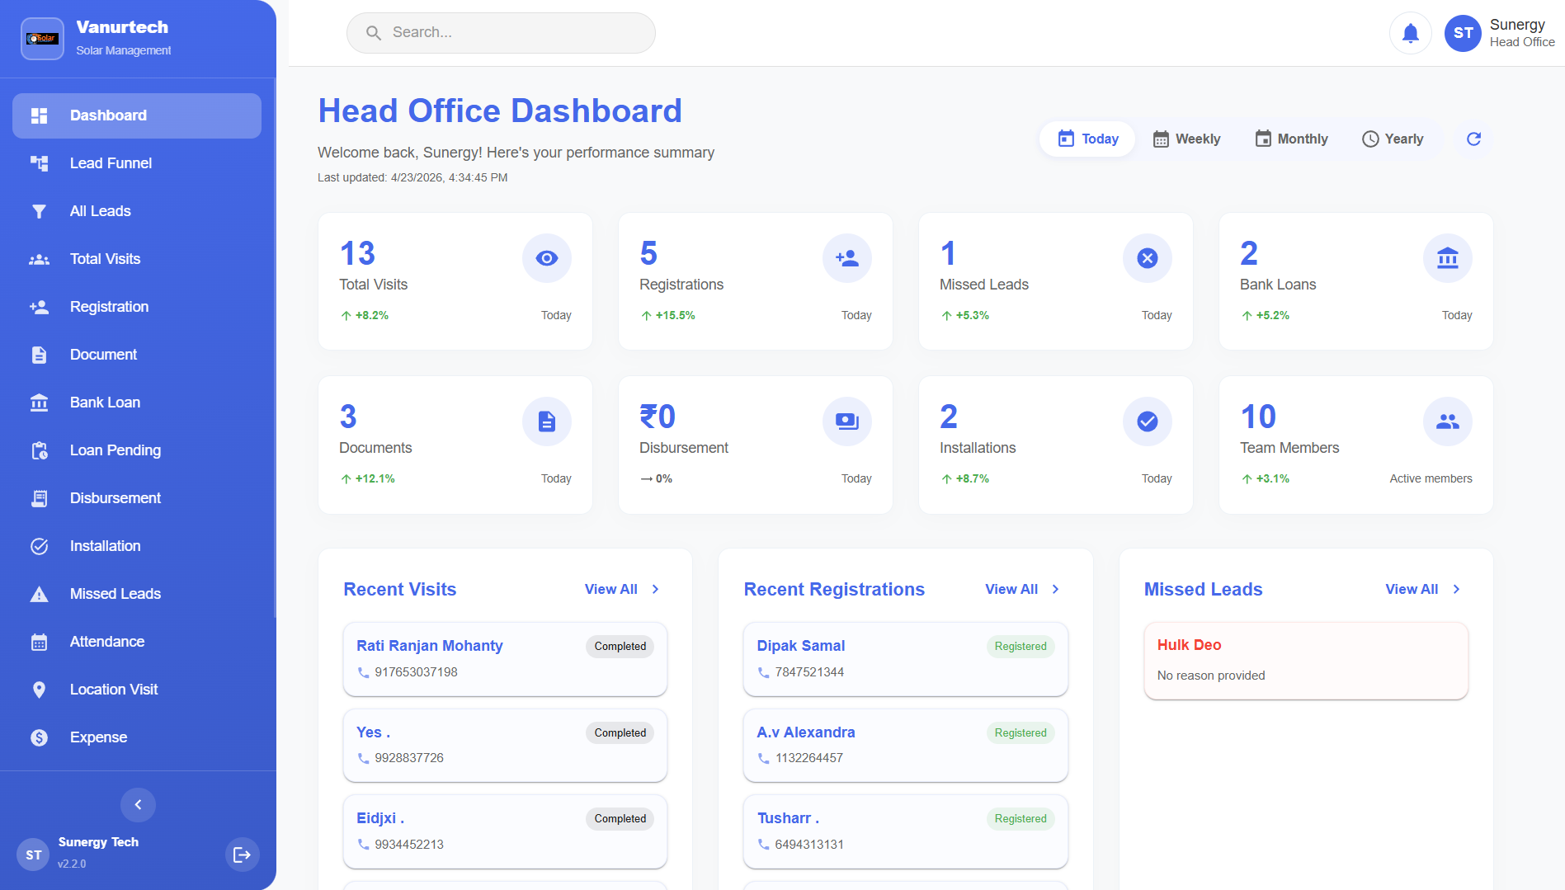Image resolution: width=1565 pixels, height=890 pixels.
Task: Click the Team Members people icon
Action: tap(1447, 421)
